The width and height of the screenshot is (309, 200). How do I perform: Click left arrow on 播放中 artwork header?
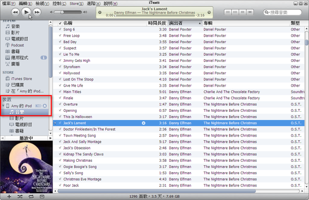coord(3,138)
